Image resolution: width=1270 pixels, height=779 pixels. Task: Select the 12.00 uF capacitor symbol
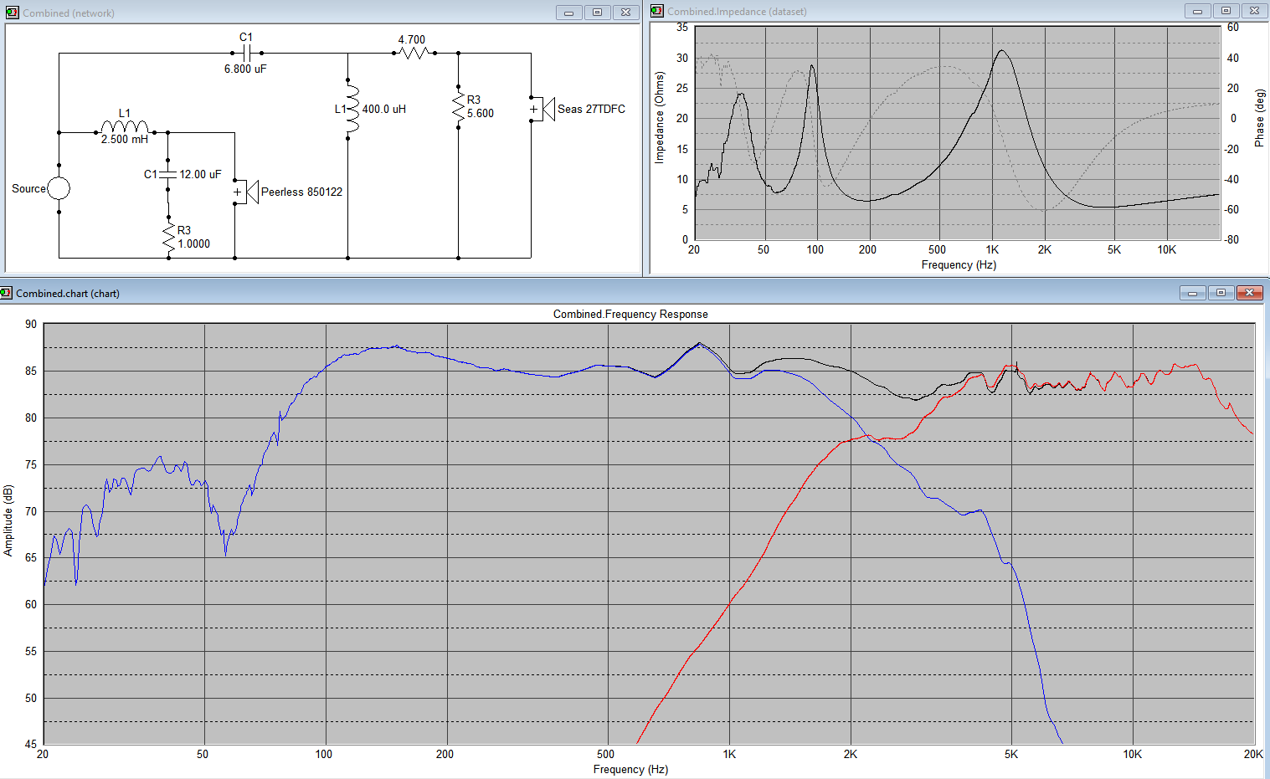point(168,174)
